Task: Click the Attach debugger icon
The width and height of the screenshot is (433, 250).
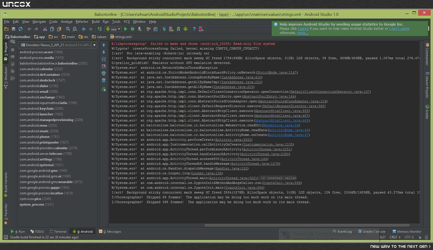Action: (139, 29)
